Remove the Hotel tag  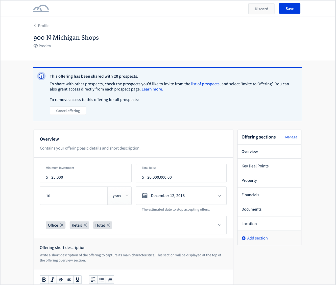(x=108, y=225)
